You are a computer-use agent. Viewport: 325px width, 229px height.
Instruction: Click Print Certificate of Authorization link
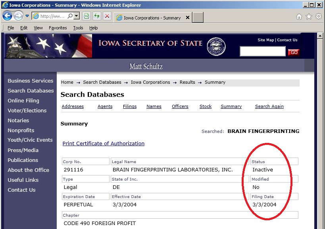[x=104, y=144]
